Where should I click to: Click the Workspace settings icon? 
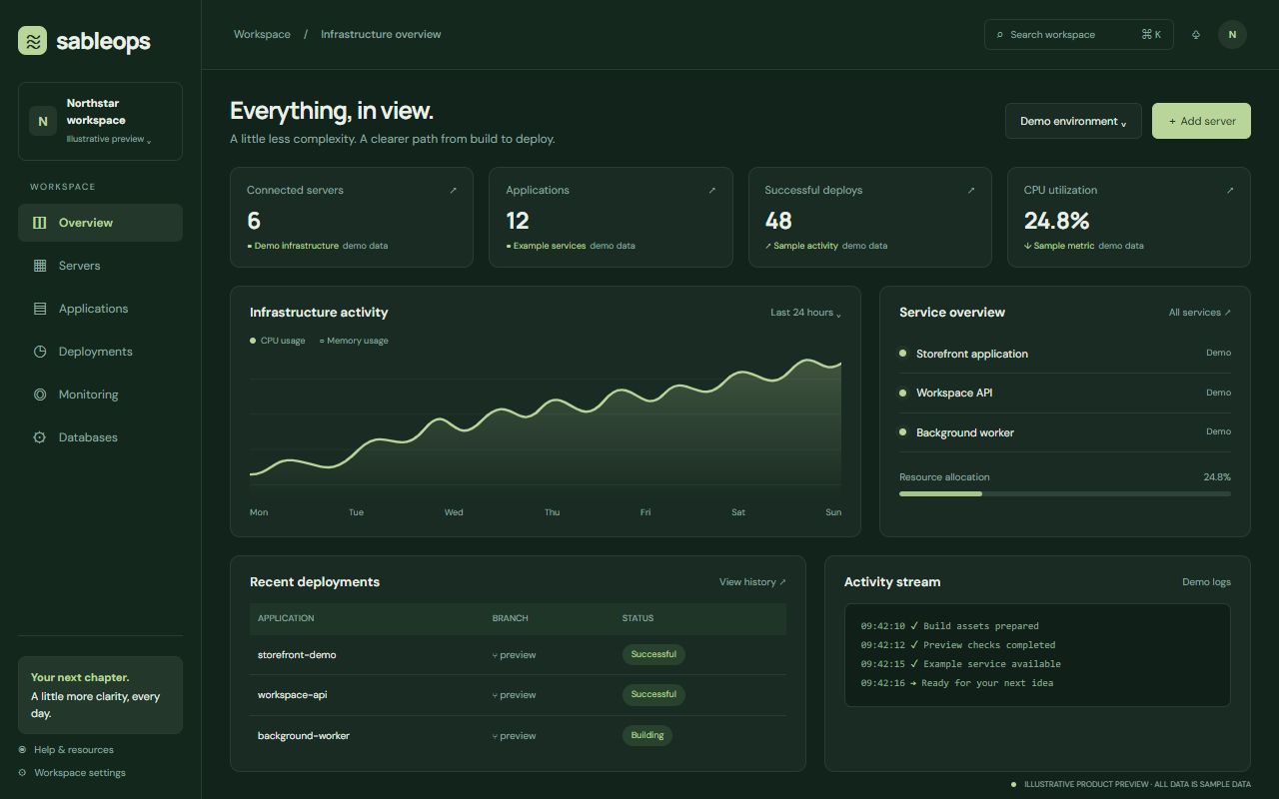pos(22,773)
